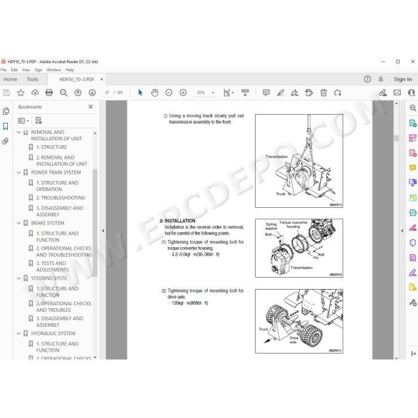Click the page number input field

pyautogui.click(x=107, y=93)
